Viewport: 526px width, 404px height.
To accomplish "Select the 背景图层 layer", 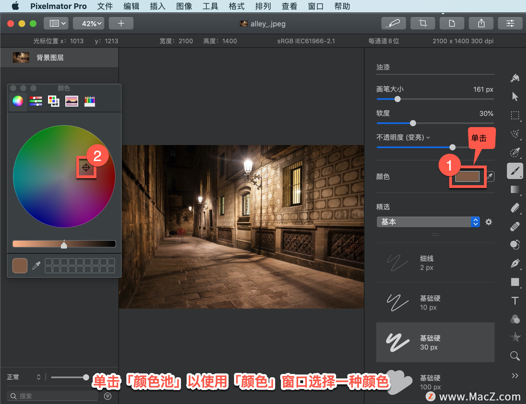I will click(x=59, y=58).
